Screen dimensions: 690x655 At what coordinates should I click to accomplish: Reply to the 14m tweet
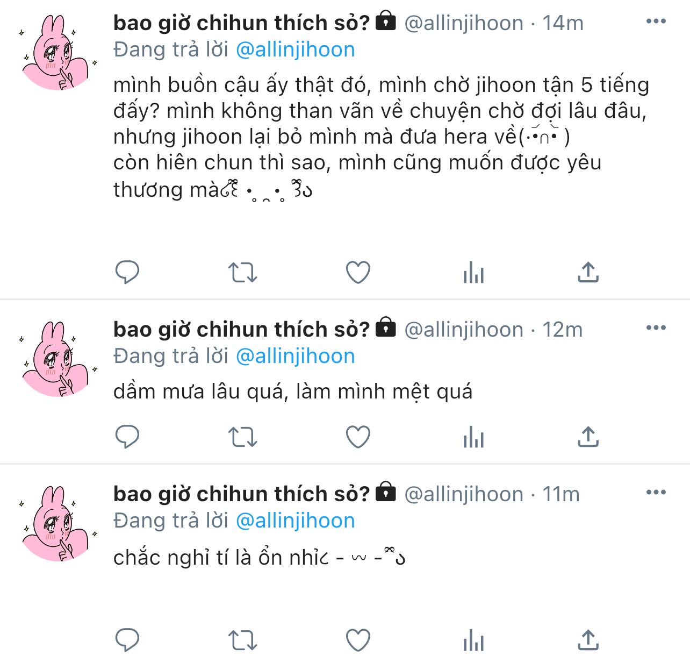[127, 272]
